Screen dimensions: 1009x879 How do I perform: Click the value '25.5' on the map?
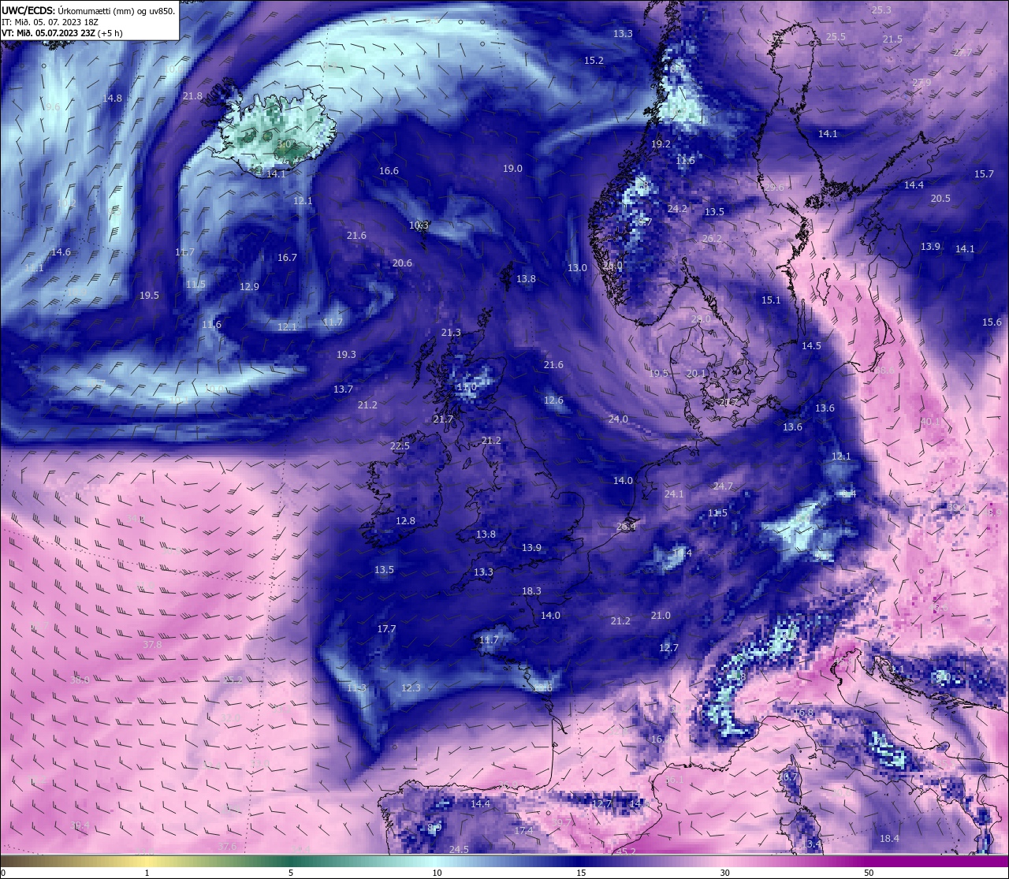(836, 37)
